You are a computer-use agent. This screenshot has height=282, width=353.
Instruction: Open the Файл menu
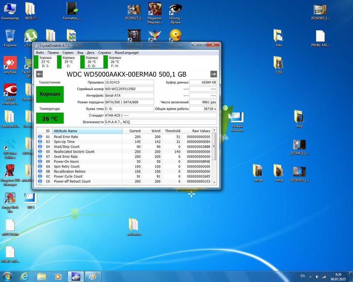pyautogui.click(x=40, y=52)
